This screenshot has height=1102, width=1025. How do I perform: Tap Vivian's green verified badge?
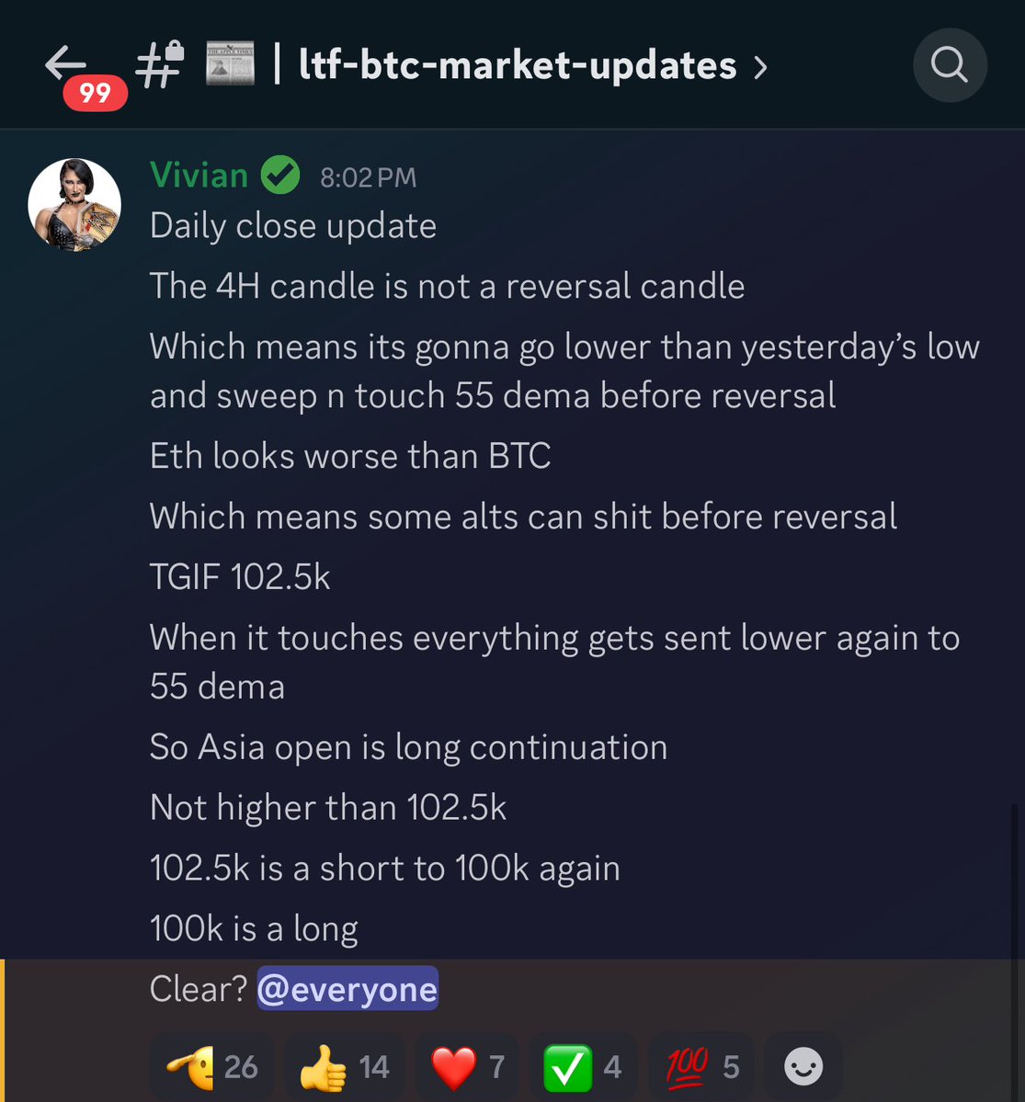tap(280, 175)
